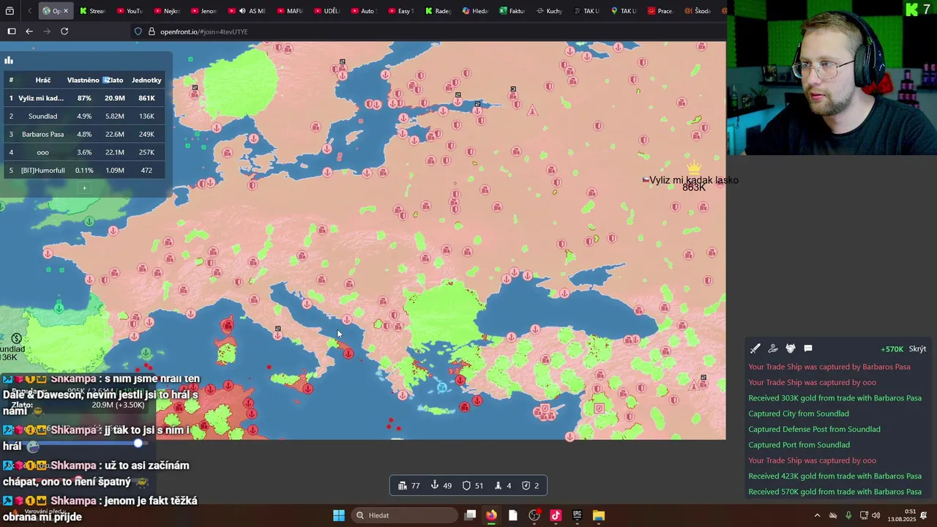The height and width of the screenshot is (527, 937).
Task: Open Task View on the taskbar
Action: tap(470, 515)
